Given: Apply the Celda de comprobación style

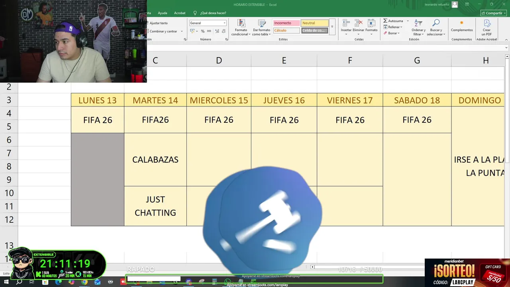Looking at the screenshot, I should (x=315, y=30).
